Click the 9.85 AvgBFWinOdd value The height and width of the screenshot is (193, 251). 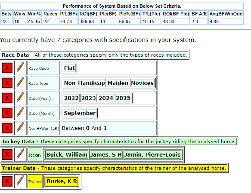pyautogui.click(x=226, y=21)
